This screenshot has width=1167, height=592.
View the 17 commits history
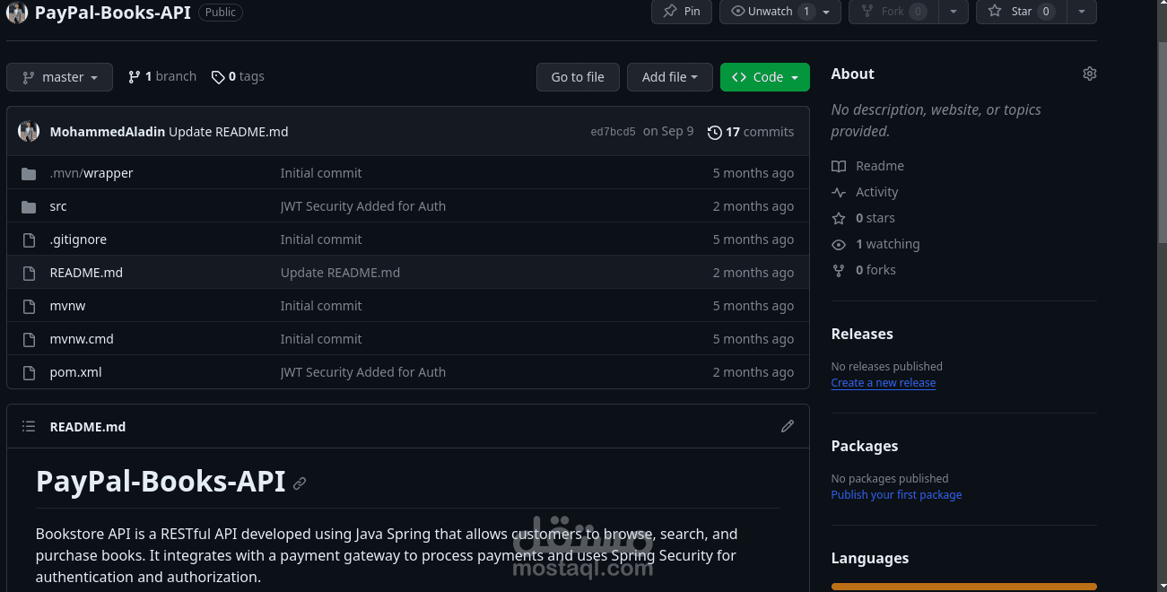click(x=751, y=132)
